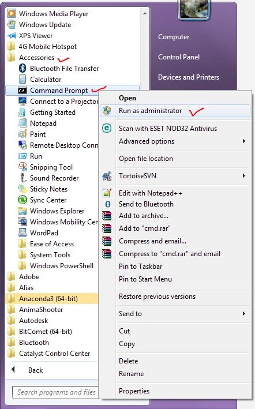This screenshot has width=255, height=409.
Task: Click the ESET antivirus scan icon
Action: tap(107, 128)
